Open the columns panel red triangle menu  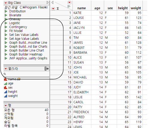6,69
